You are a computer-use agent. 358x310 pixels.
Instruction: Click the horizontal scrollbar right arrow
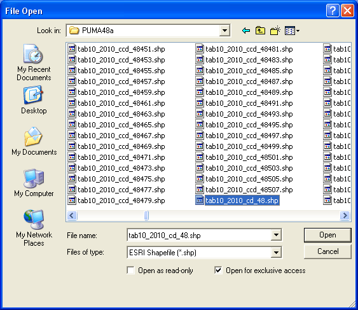(345, 215)
